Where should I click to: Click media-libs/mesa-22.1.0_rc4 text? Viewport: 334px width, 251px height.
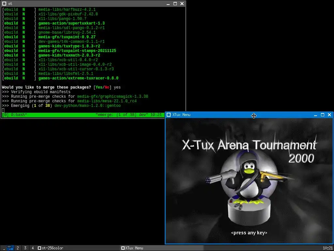107,101
